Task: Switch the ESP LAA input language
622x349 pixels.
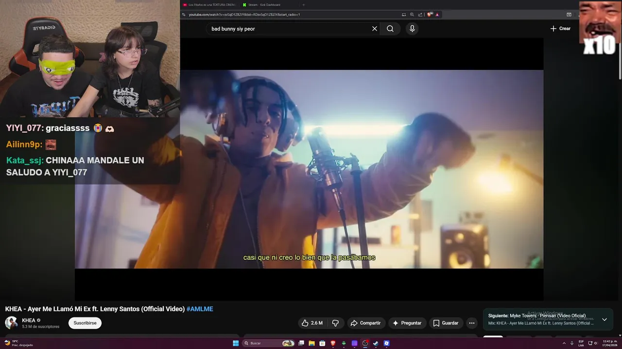Action: [581, 343]
